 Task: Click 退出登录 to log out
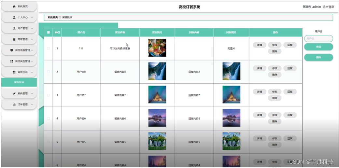[328, 7]
